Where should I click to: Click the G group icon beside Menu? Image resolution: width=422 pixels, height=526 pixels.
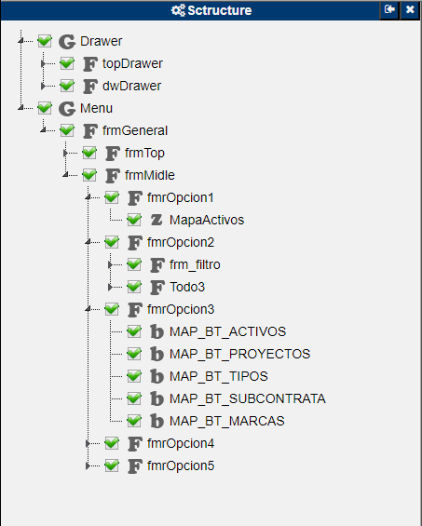[67, 109]
